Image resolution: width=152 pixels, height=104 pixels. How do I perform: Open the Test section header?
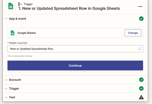pos(75,97)
